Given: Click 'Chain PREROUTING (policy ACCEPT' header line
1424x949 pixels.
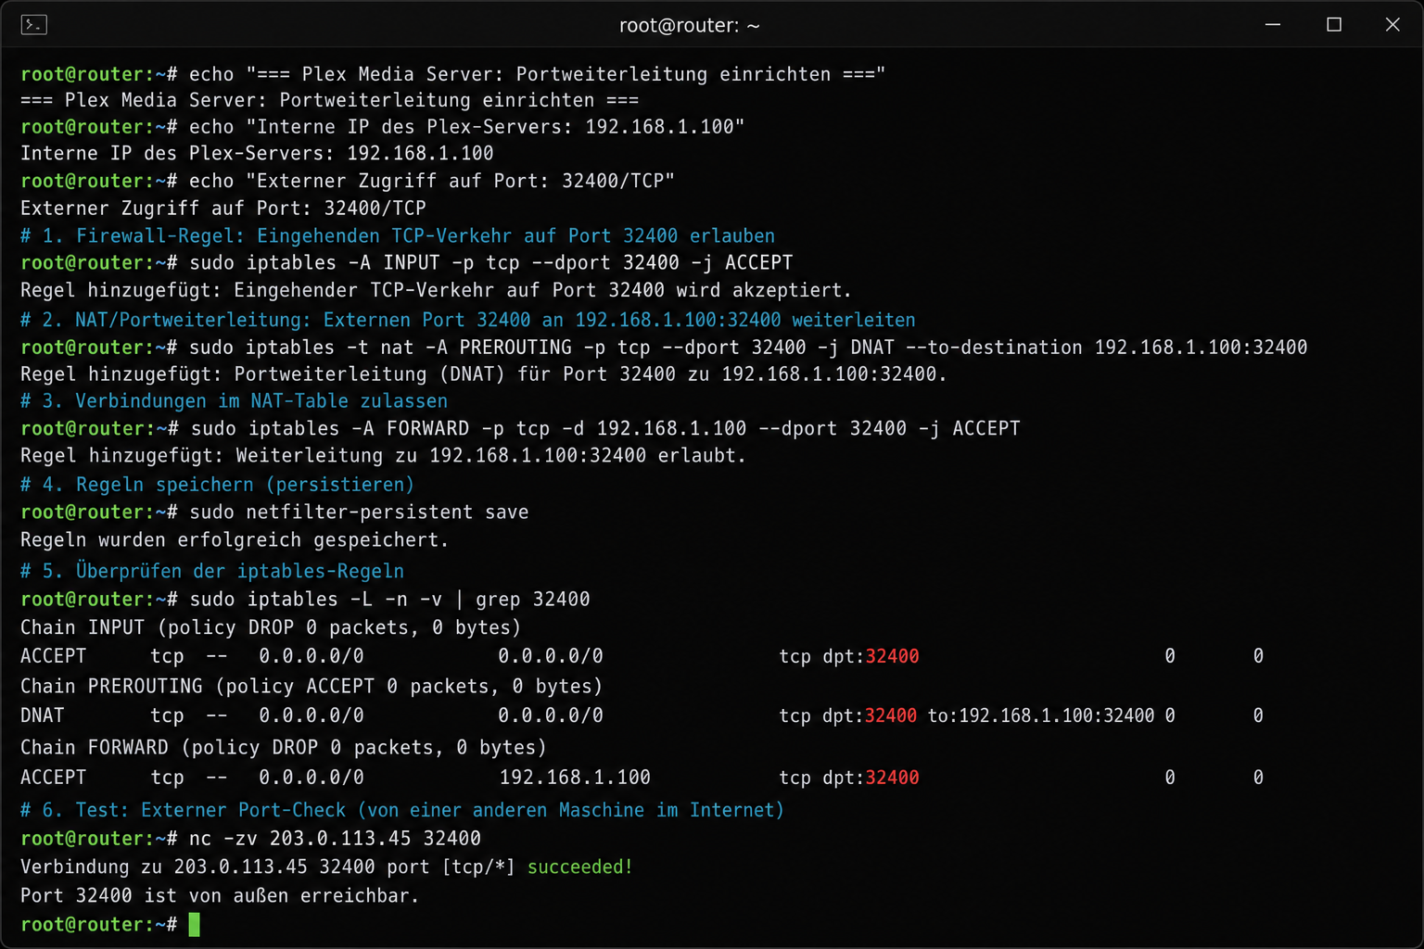Looking at the screenshot, I should tap(311, 686).
